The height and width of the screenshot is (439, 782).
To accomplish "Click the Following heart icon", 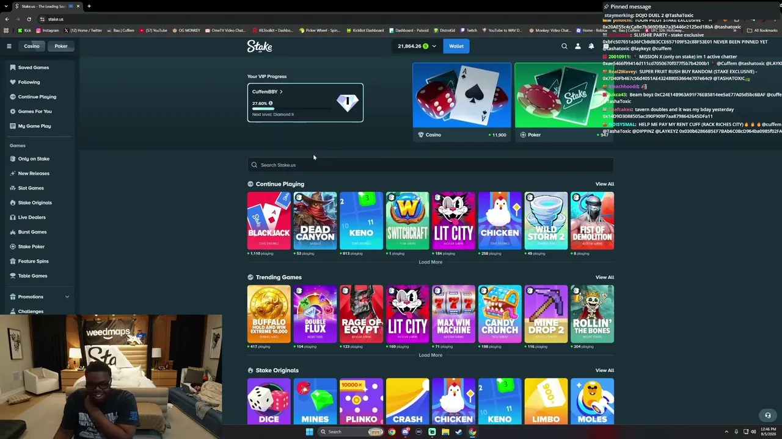I will pos(13,82).
